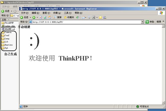This screenshot has width=166, height=111.
Task: Open the Edit icon dropdown arrow
Action: pyautogui.click(x=97, y=17)
